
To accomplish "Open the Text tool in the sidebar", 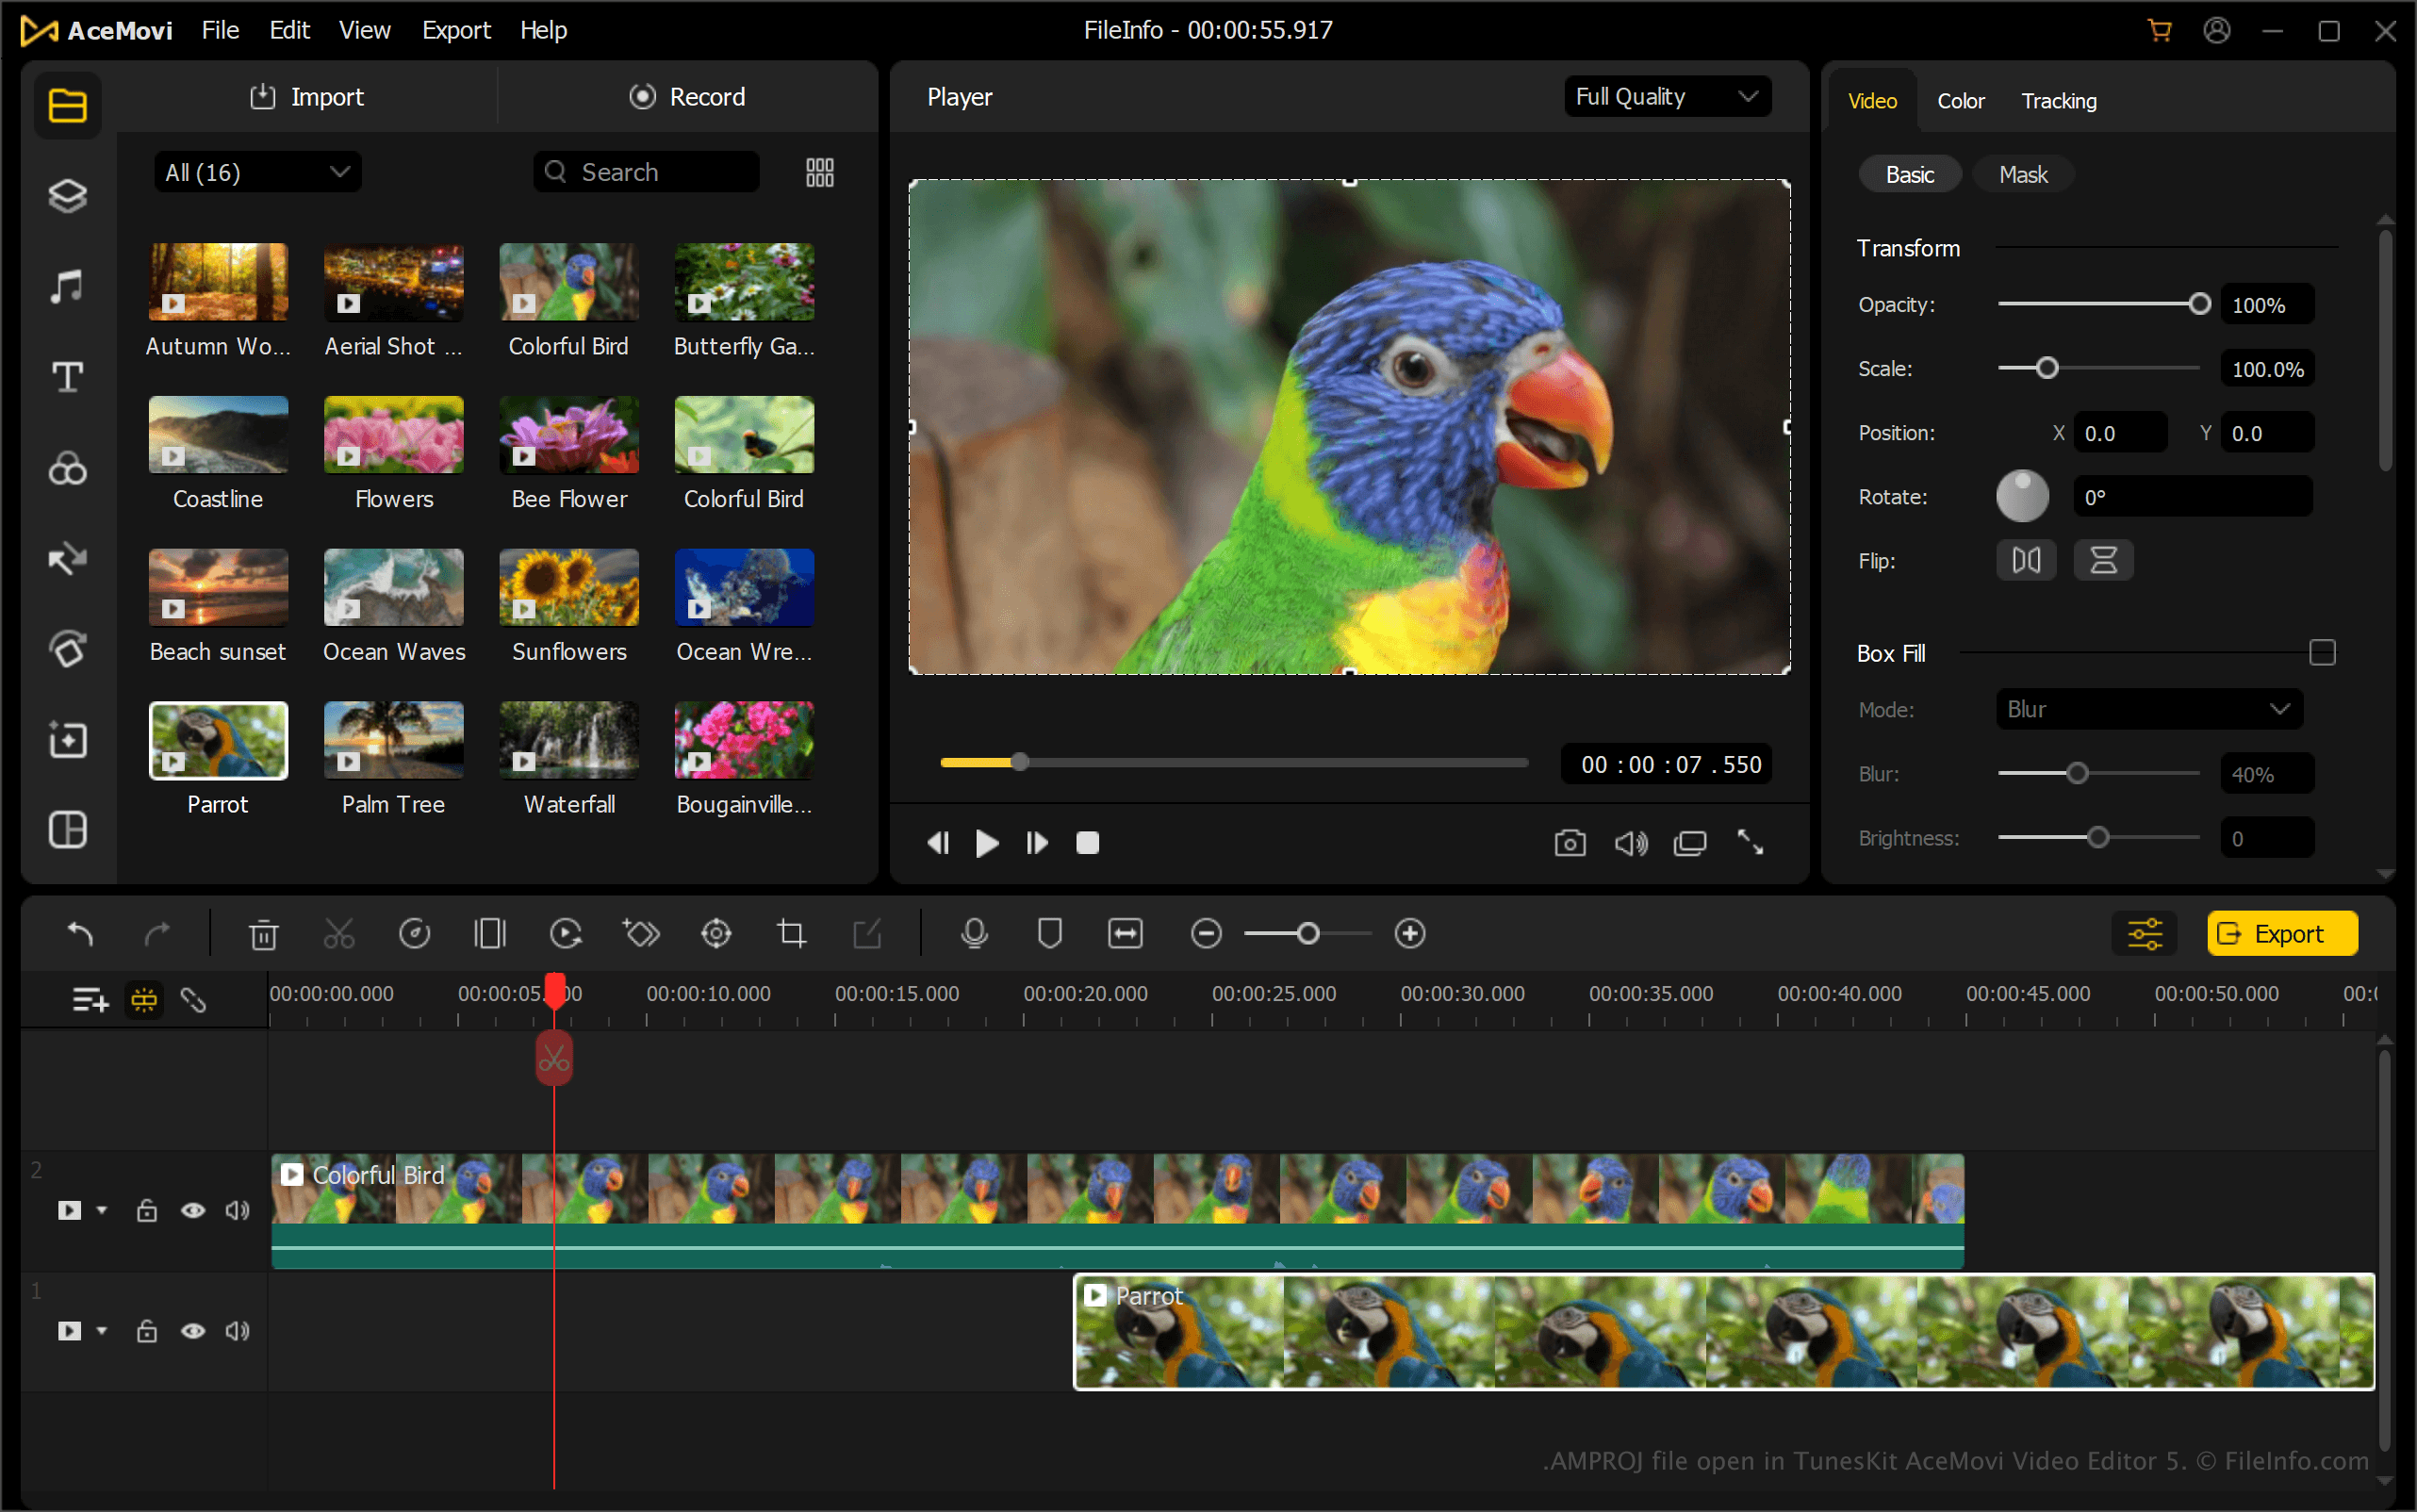I will [67, 377].
